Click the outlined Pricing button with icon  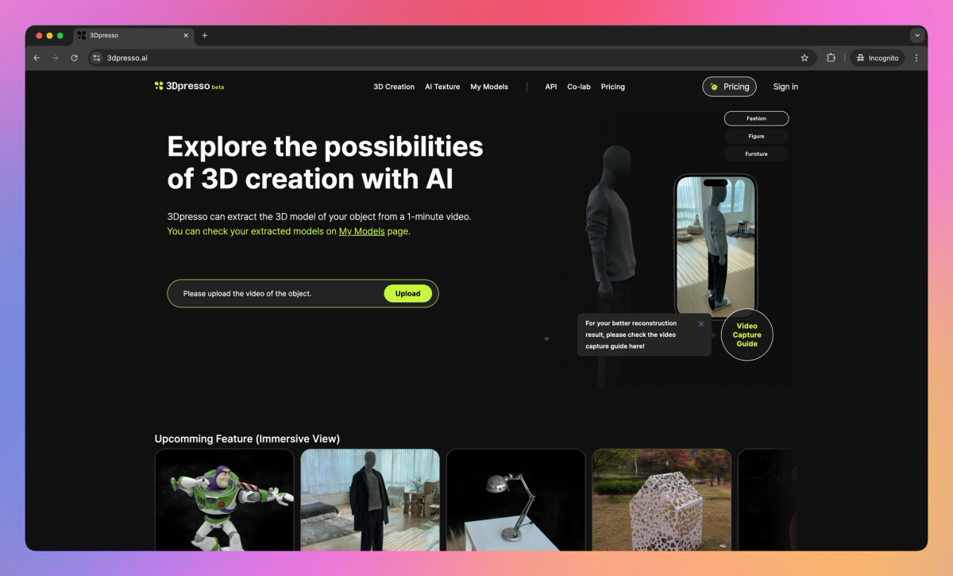[x=730, y=87]
